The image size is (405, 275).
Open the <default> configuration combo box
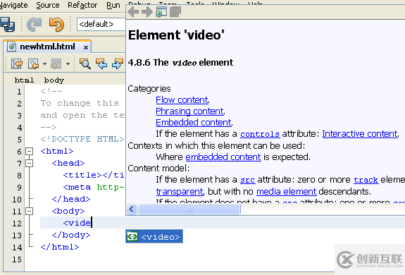pos(101,24)
